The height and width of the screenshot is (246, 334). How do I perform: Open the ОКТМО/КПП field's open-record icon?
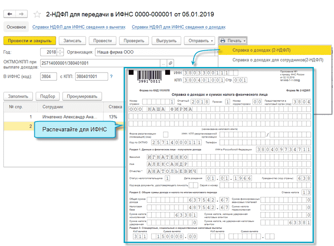170,63
